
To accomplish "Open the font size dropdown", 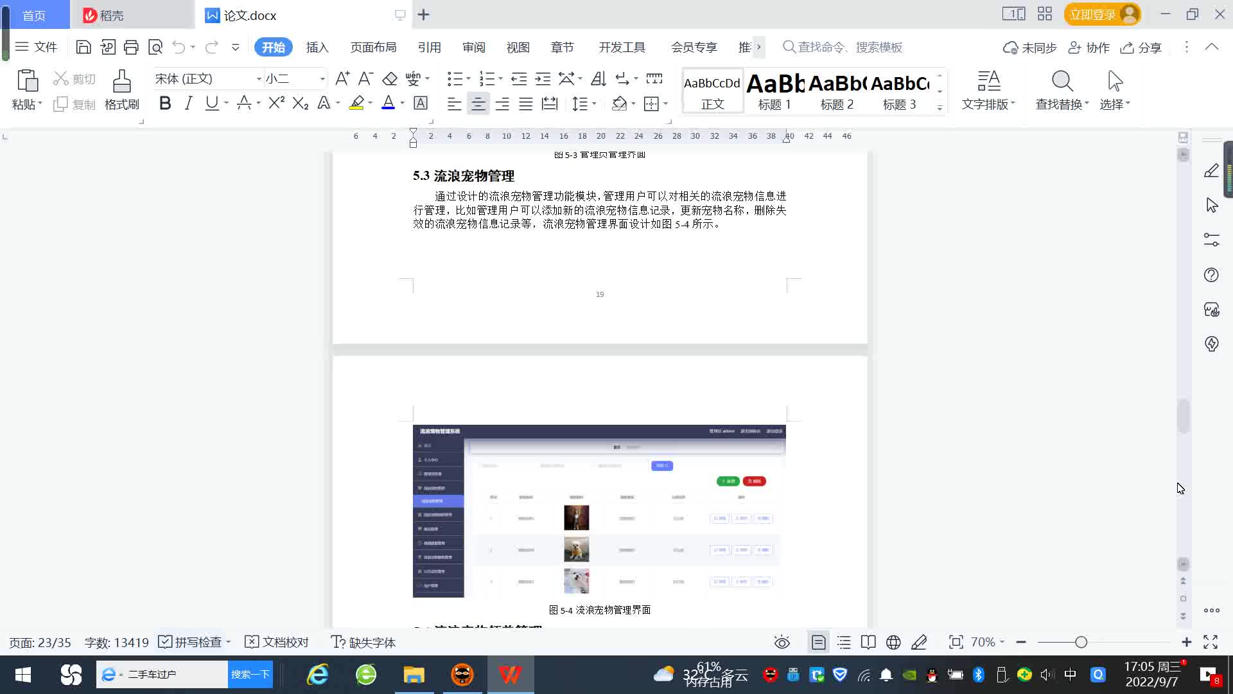I will (322, 79).
